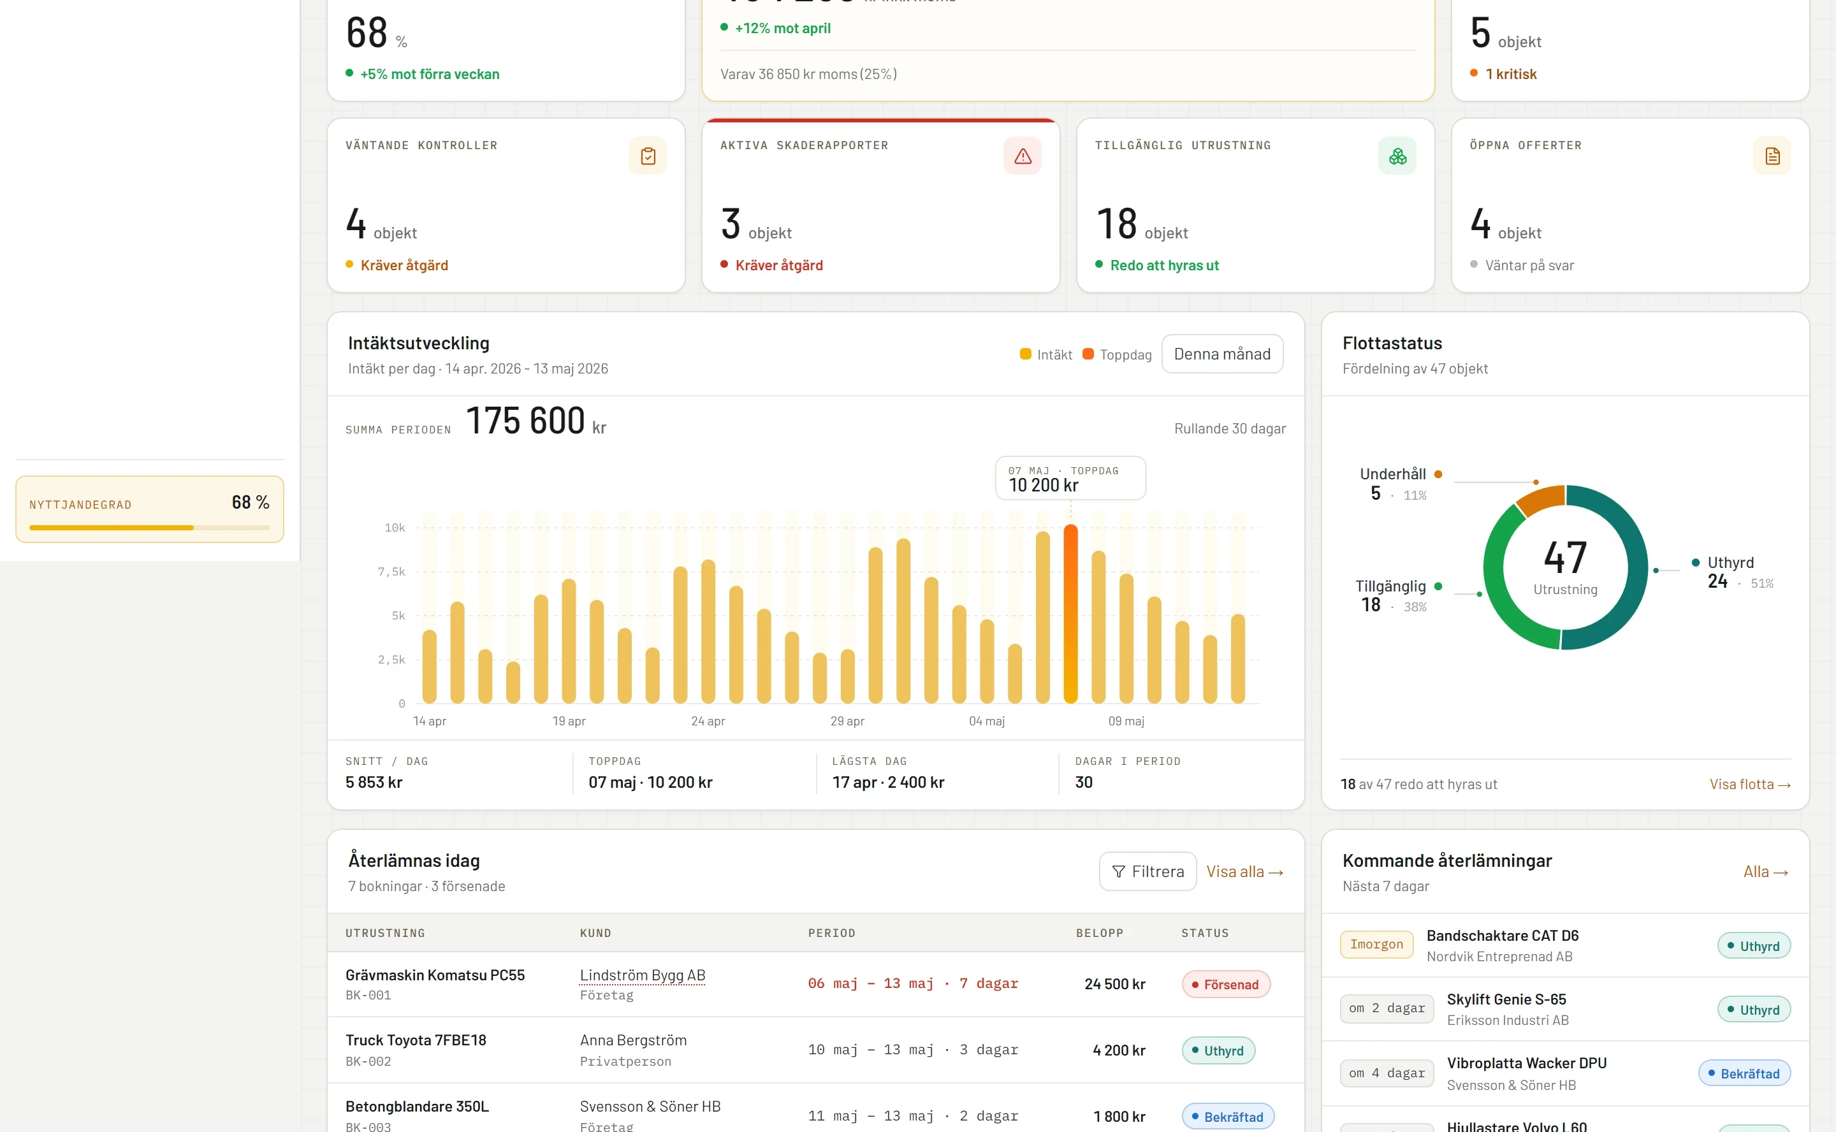The image size is (1836, 1132).
Task: Click the Försenad status badge
Action: [1225, 985]
